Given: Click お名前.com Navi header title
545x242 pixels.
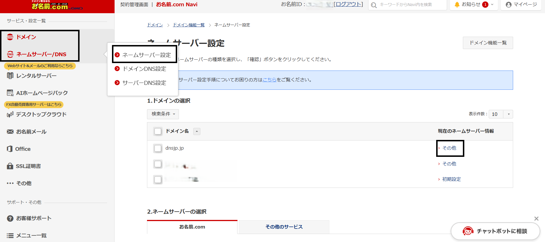Looking at the screenshot, I should 177,4.
